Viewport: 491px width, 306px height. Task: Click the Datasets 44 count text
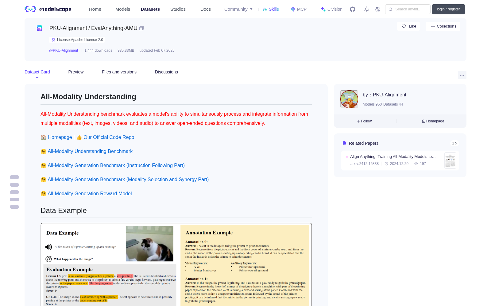(393, 104)
